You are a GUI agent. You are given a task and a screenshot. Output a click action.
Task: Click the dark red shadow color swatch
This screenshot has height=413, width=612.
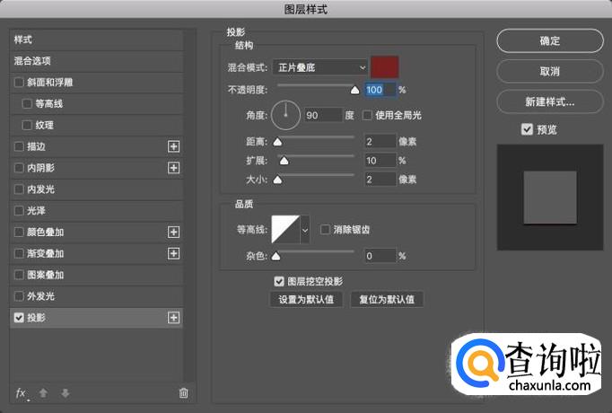(385, 67)
